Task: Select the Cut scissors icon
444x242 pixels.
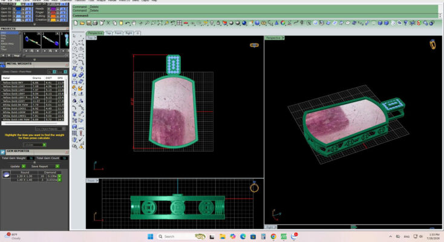Action: [108, 23]
